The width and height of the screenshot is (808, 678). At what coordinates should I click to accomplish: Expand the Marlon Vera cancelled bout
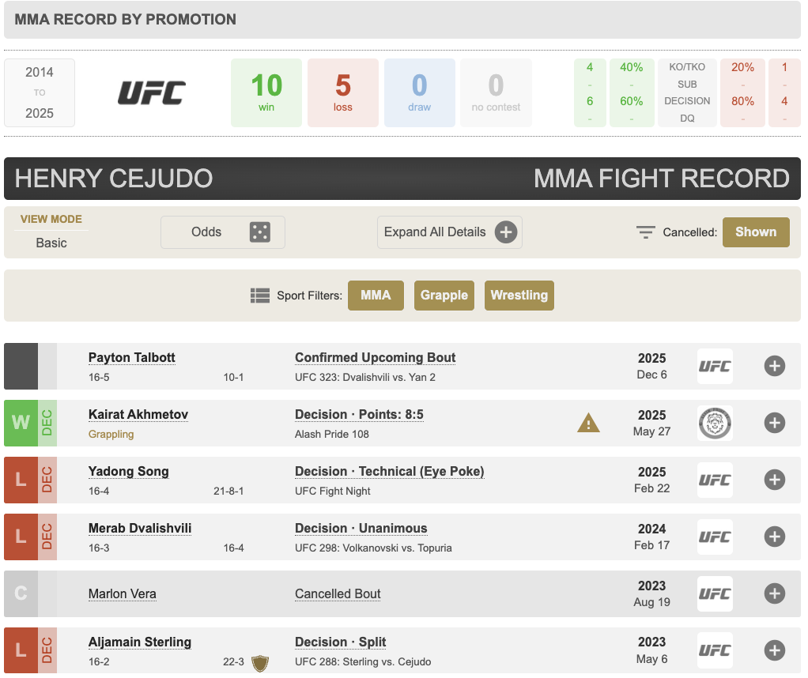(774, 593)
